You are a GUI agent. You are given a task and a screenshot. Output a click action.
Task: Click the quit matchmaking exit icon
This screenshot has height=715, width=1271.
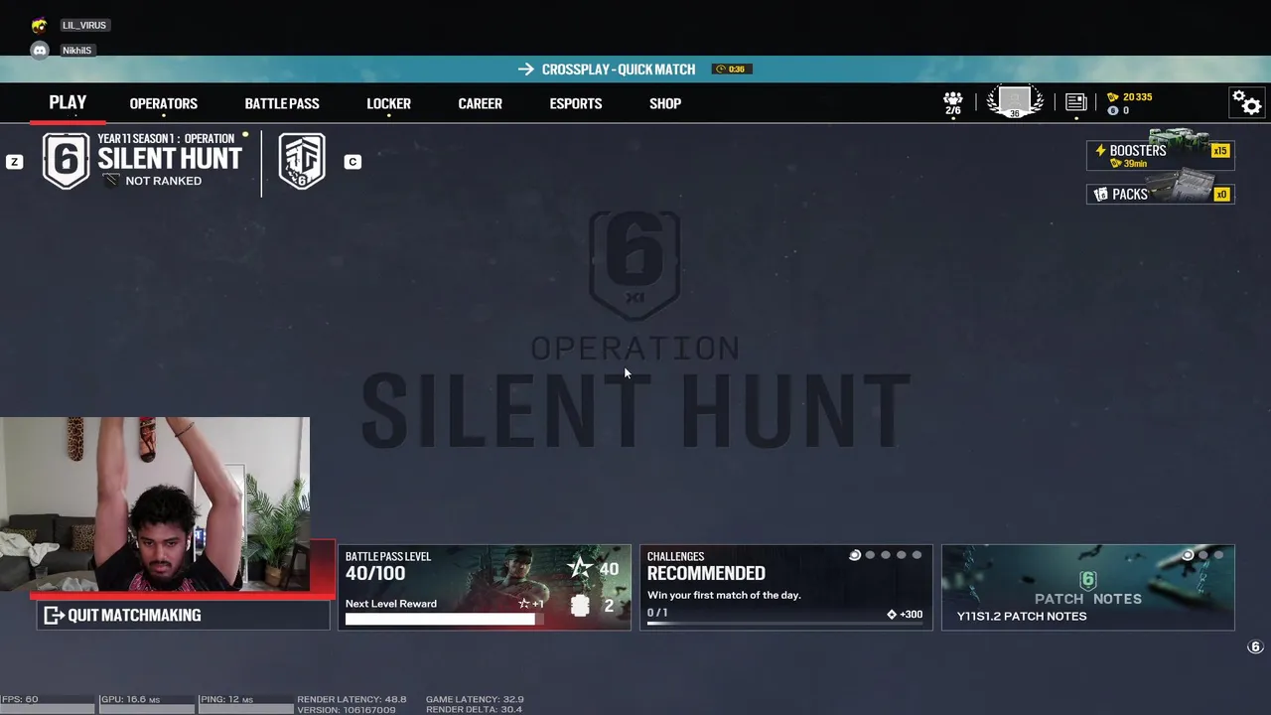click(55, 616)
